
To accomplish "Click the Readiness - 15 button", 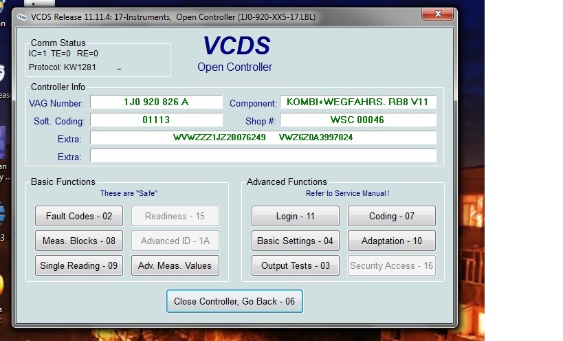I will (x=175, y=216).
